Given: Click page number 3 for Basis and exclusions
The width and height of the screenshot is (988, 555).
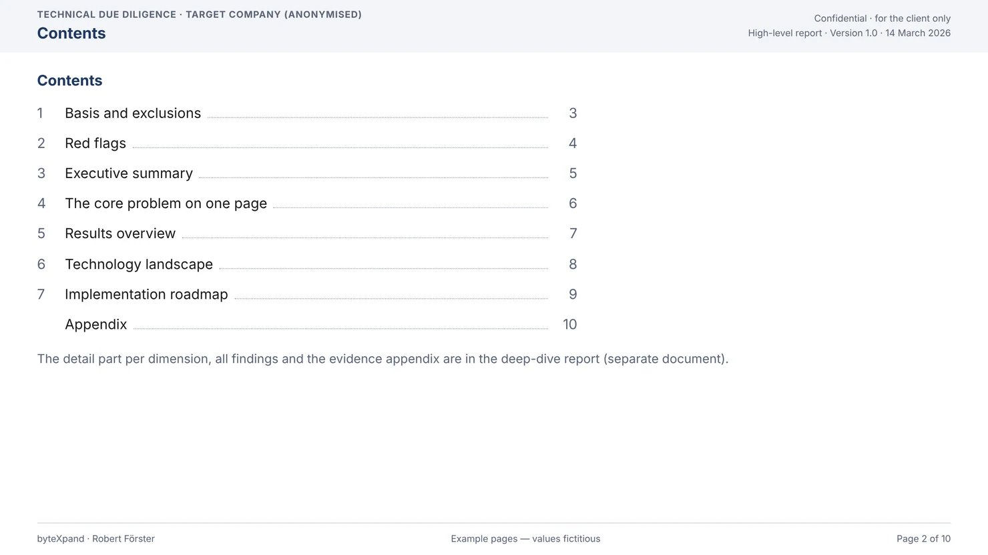Looking at the screenshot, I should 573,113.
